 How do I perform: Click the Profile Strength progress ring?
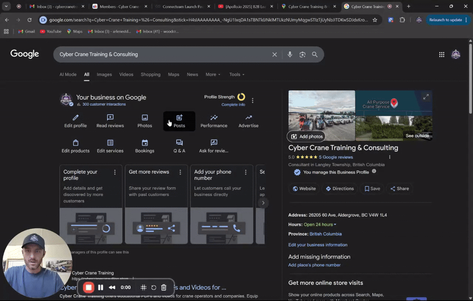(x=241, y=97)
